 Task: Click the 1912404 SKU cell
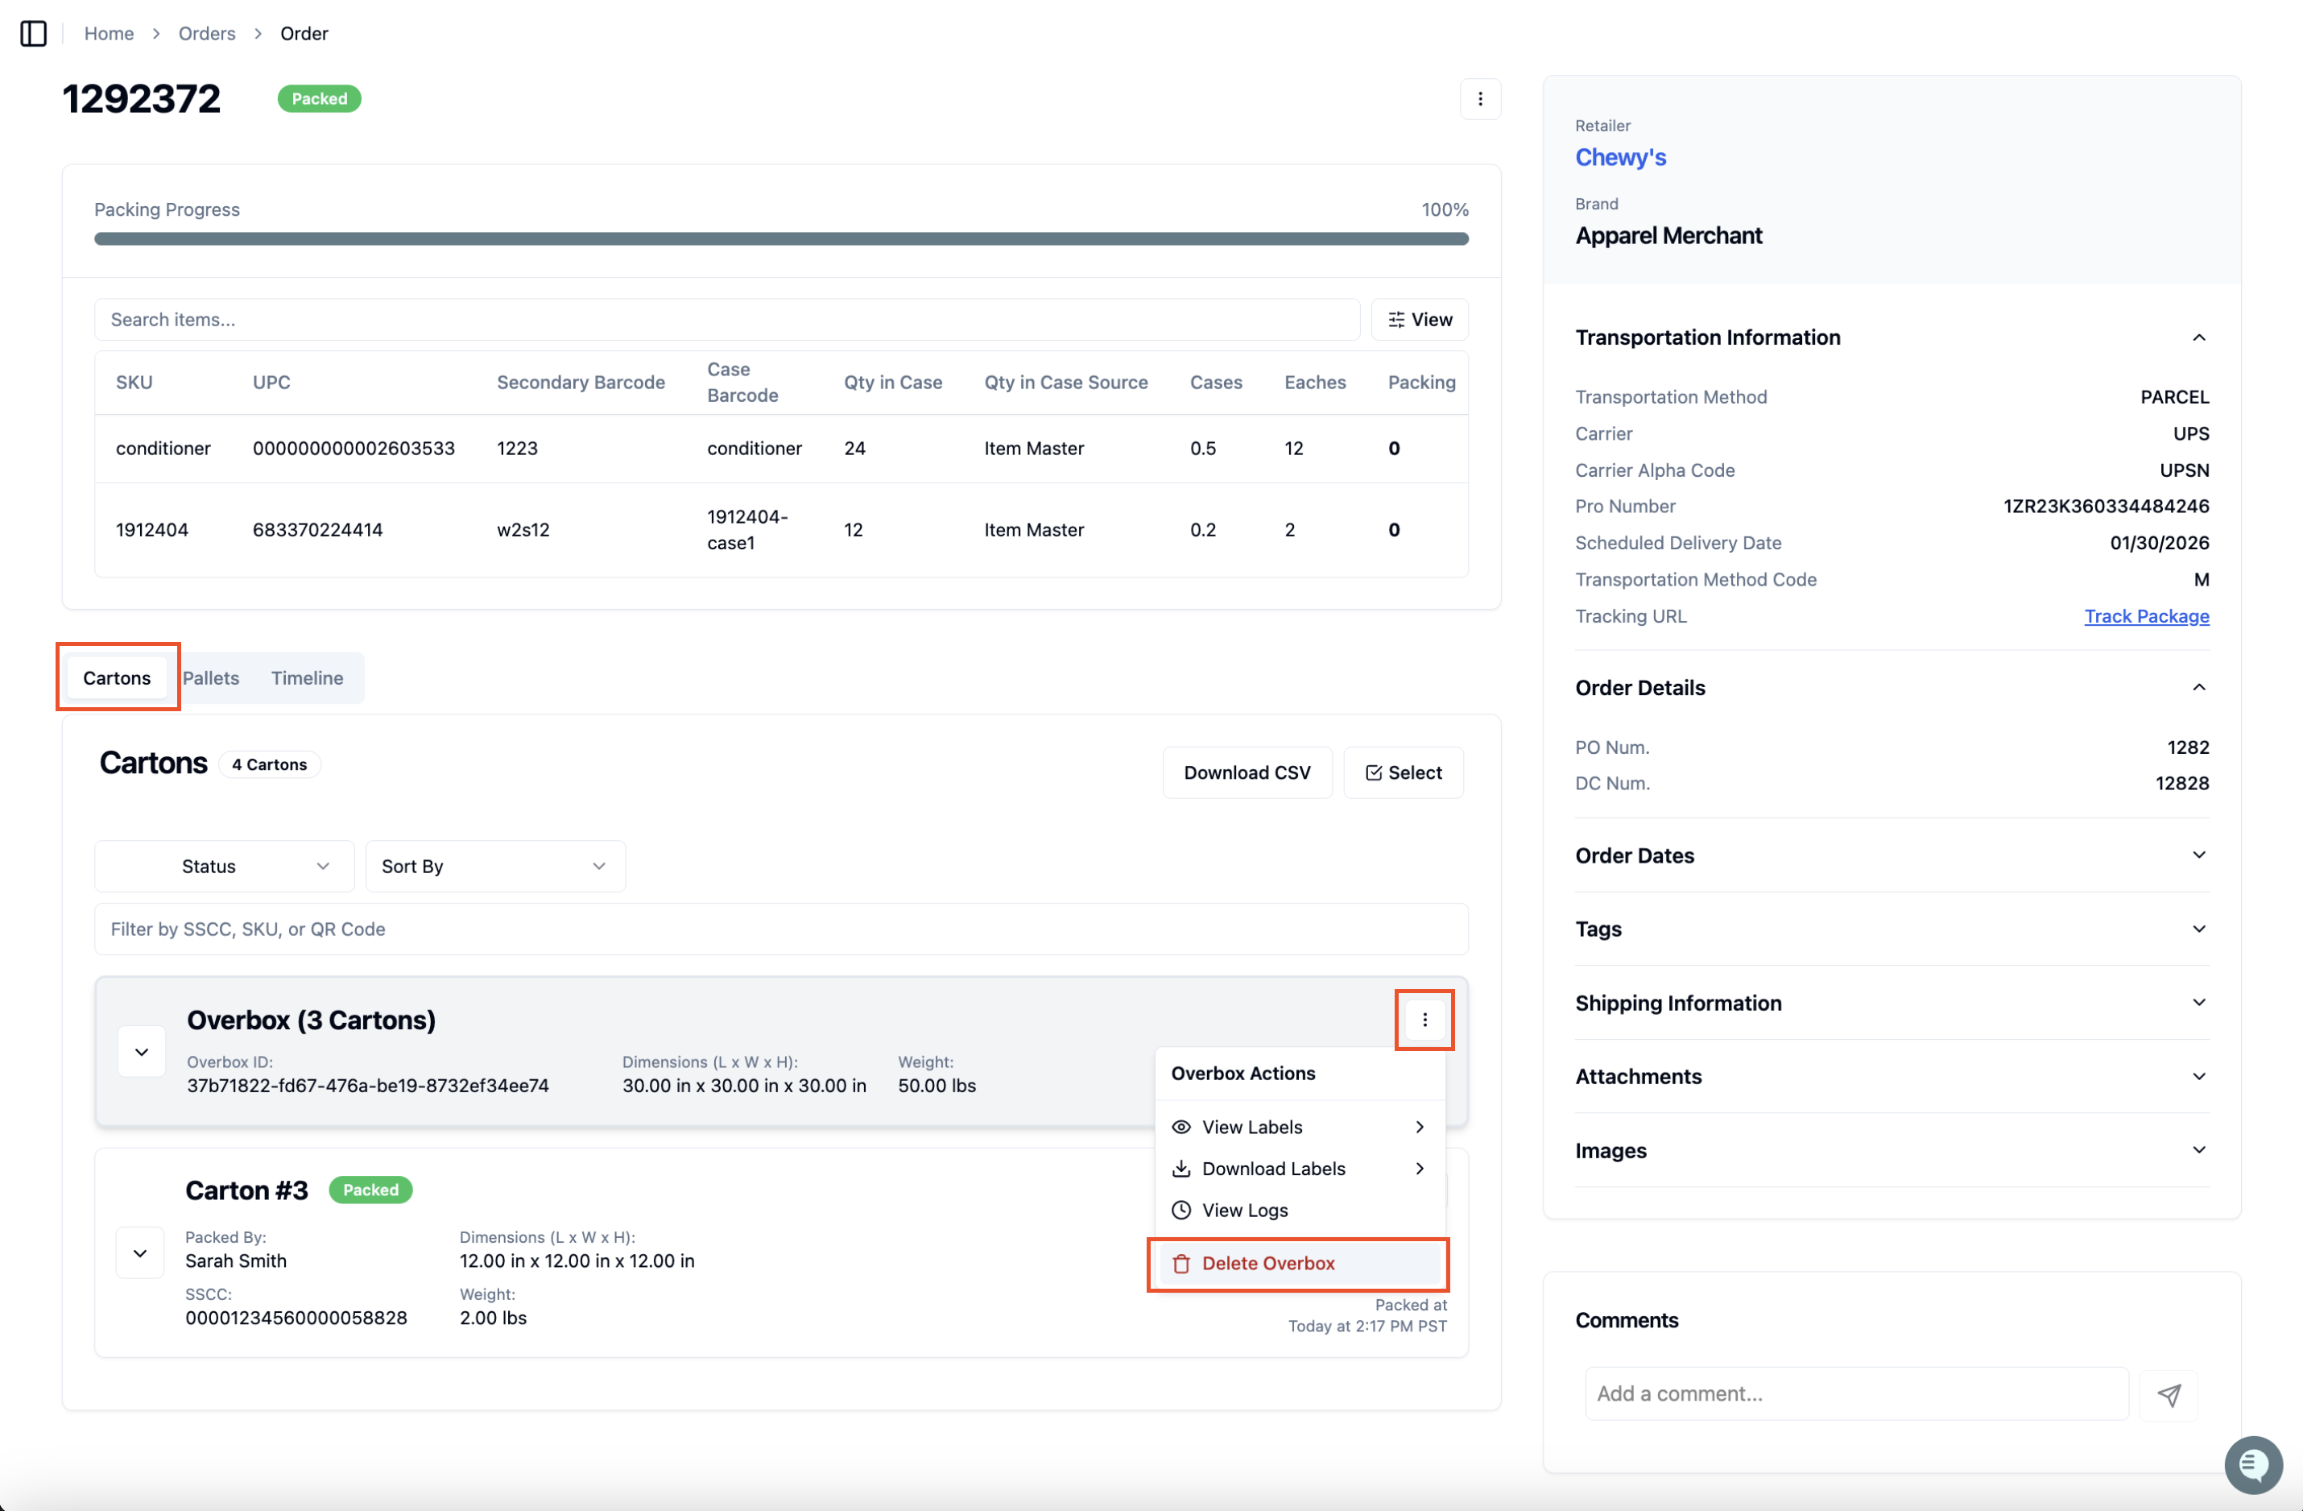[152, 529]
